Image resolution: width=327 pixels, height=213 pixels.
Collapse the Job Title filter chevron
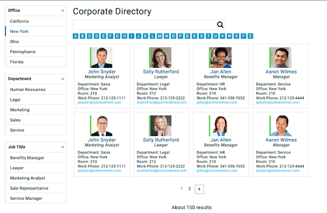[63, 147]
